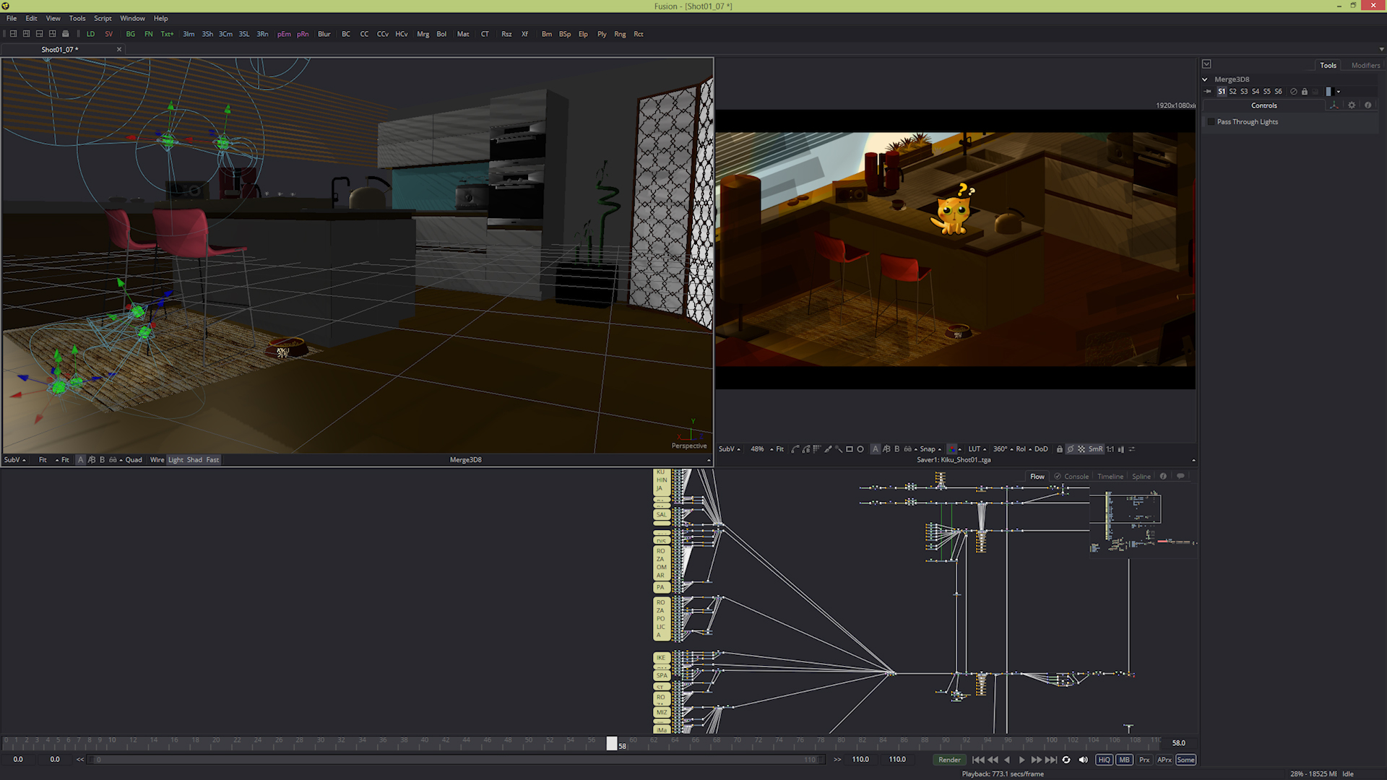Click the playhead at frame 58
Screen dimensions: 1387x780
(x=612, y=743)
